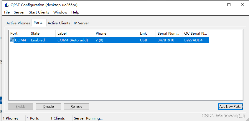The width and height of the screenshot is (249, 121).
Task: Click the Remove button
Action: [x=76, y=107]
